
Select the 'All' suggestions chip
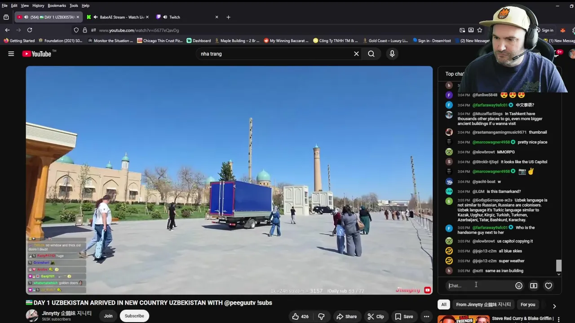444,305
